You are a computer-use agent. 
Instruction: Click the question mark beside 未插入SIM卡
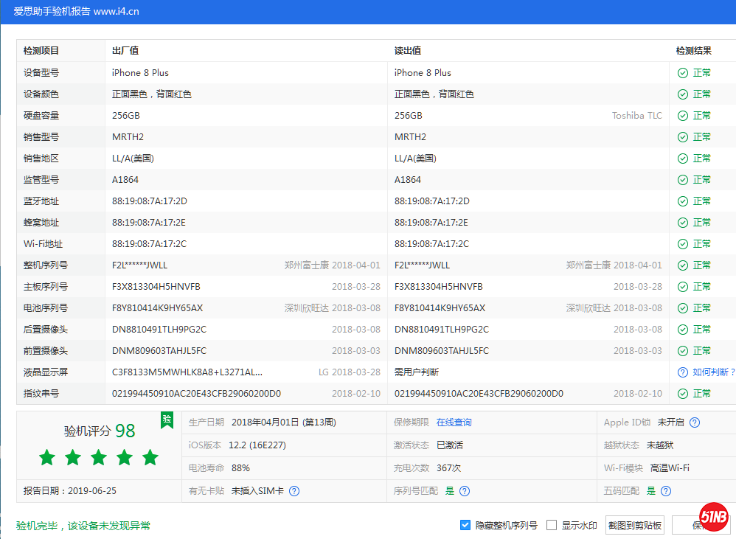pyautogui.click(x=294, y=490)
